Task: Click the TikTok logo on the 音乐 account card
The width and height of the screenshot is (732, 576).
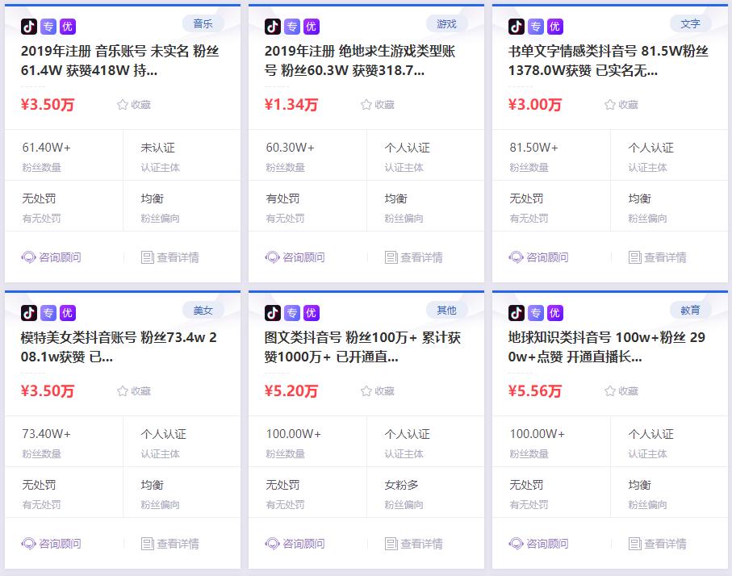Action: click(x=29, y=26)
